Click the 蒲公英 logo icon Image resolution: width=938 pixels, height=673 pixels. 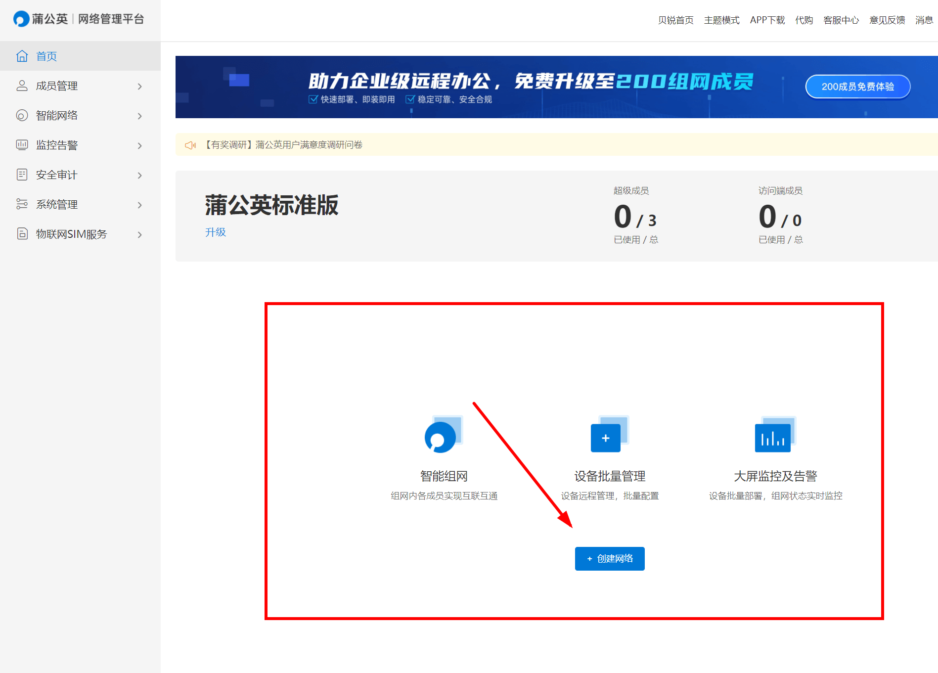(21, 19)
